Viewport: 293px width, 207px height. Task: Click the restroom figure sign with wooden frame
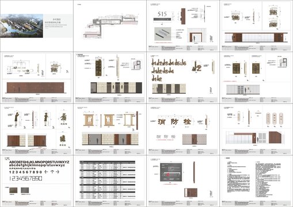pos(89,120)
